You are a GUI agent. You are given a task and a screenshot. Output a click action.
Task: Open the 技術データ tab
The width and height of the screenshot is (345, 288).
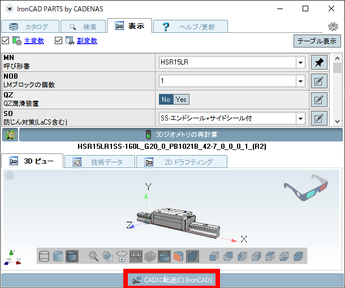(100, 162)
